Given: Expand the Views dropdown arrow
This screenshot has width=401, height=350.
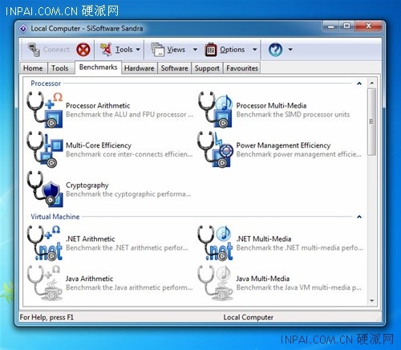Looking at the screenshot, I should click(195, 50).
